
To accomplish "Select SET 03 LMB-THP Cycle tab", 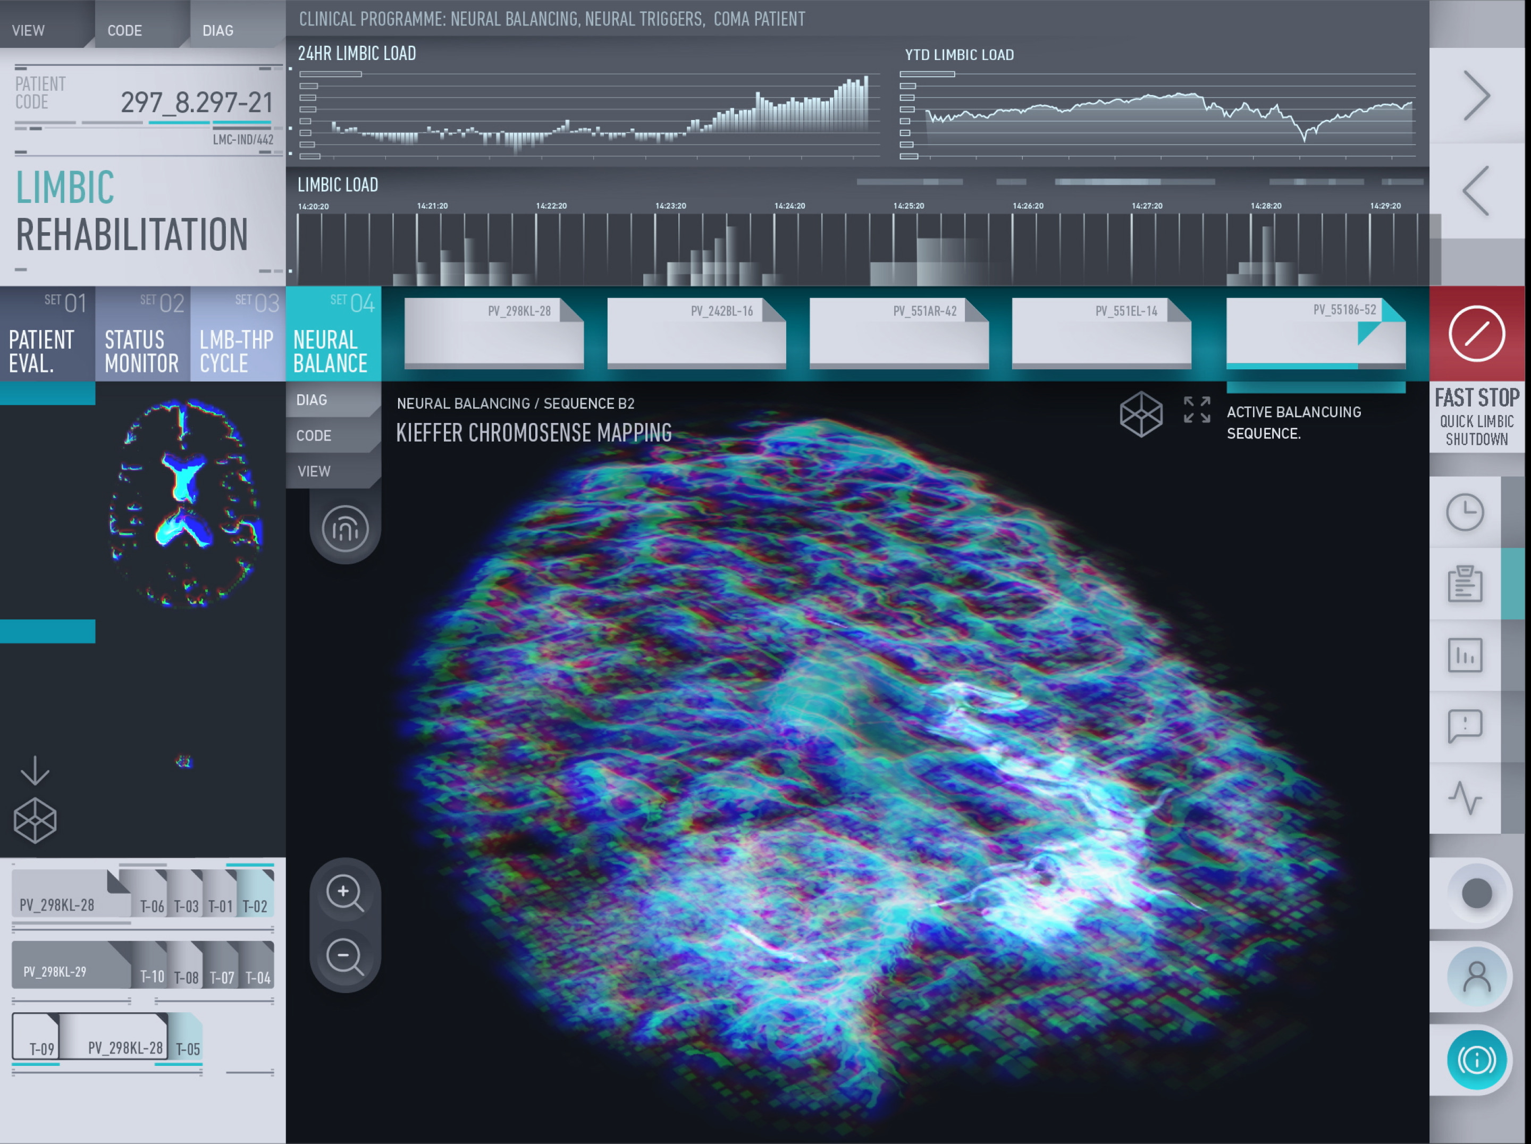I will 238,334.
